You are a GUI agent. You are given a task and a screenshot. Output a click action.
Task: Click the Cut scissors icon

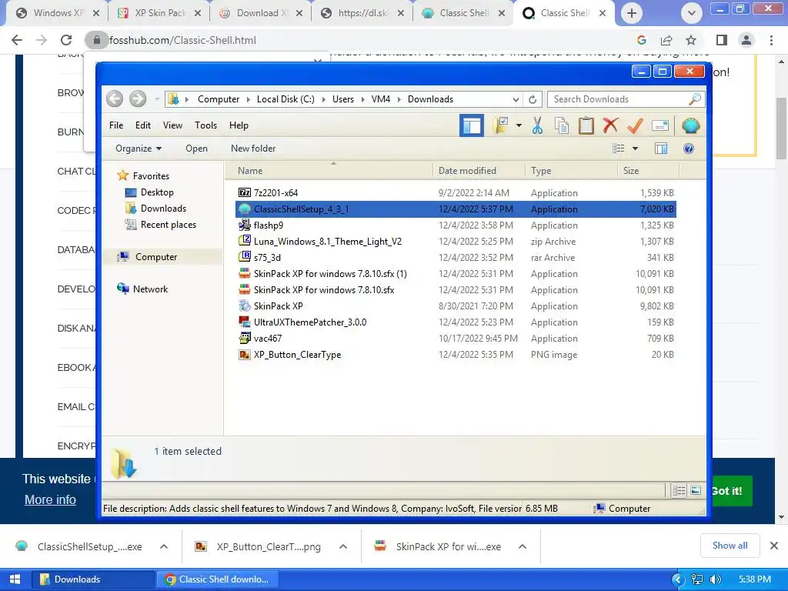(537, 125)
